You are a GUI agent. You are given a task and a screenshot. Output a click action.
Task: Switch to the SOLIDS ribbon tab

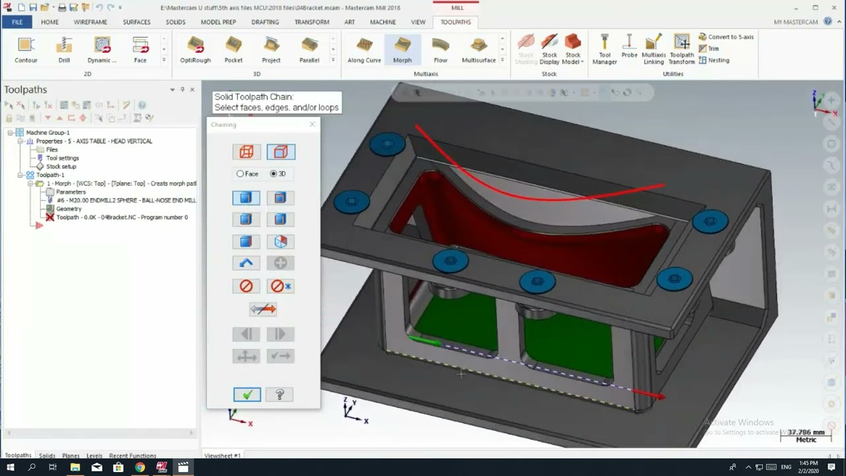[x=176, y=22]
